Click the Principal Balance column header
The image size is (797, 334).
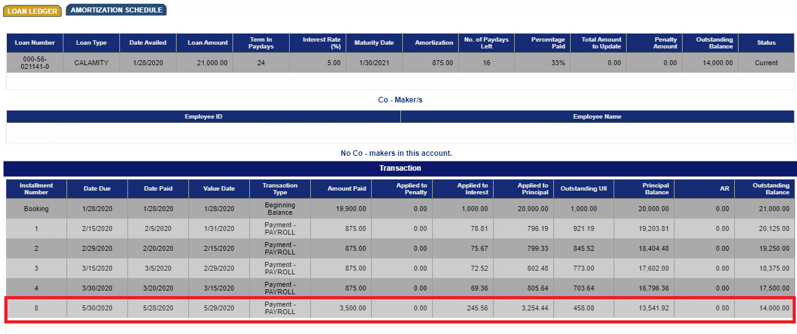644,189
